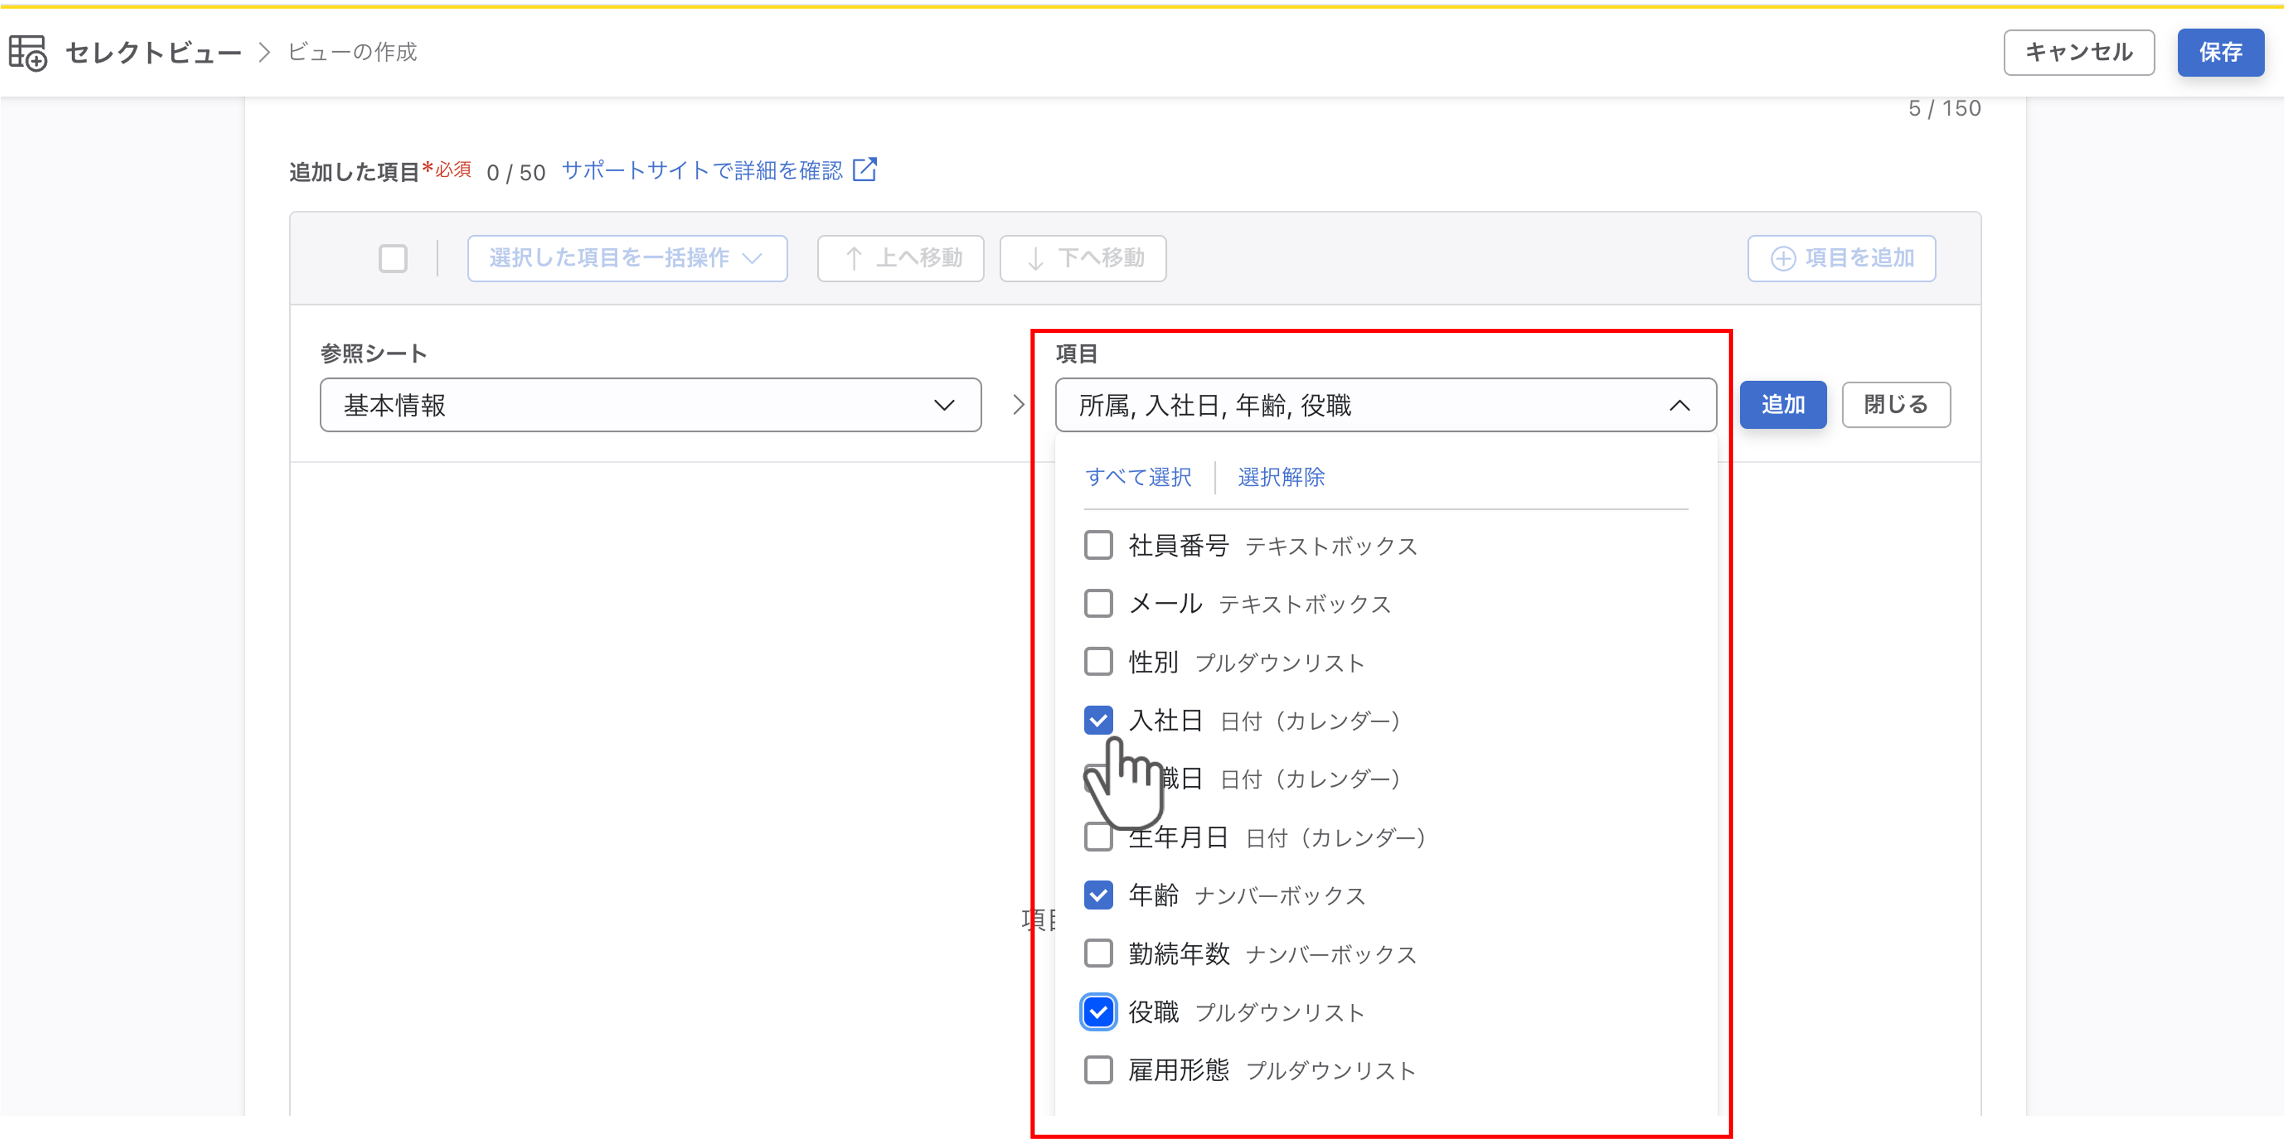
Task: Click arrow between 参照シート and 項目
Action: [x=1018, y=405]
